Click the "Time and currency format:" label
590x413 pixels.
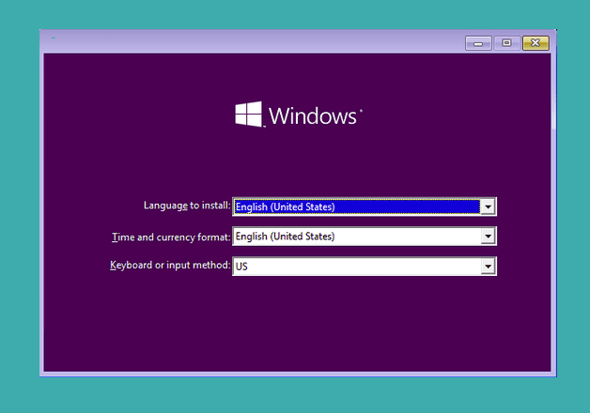tap(171, 237)
